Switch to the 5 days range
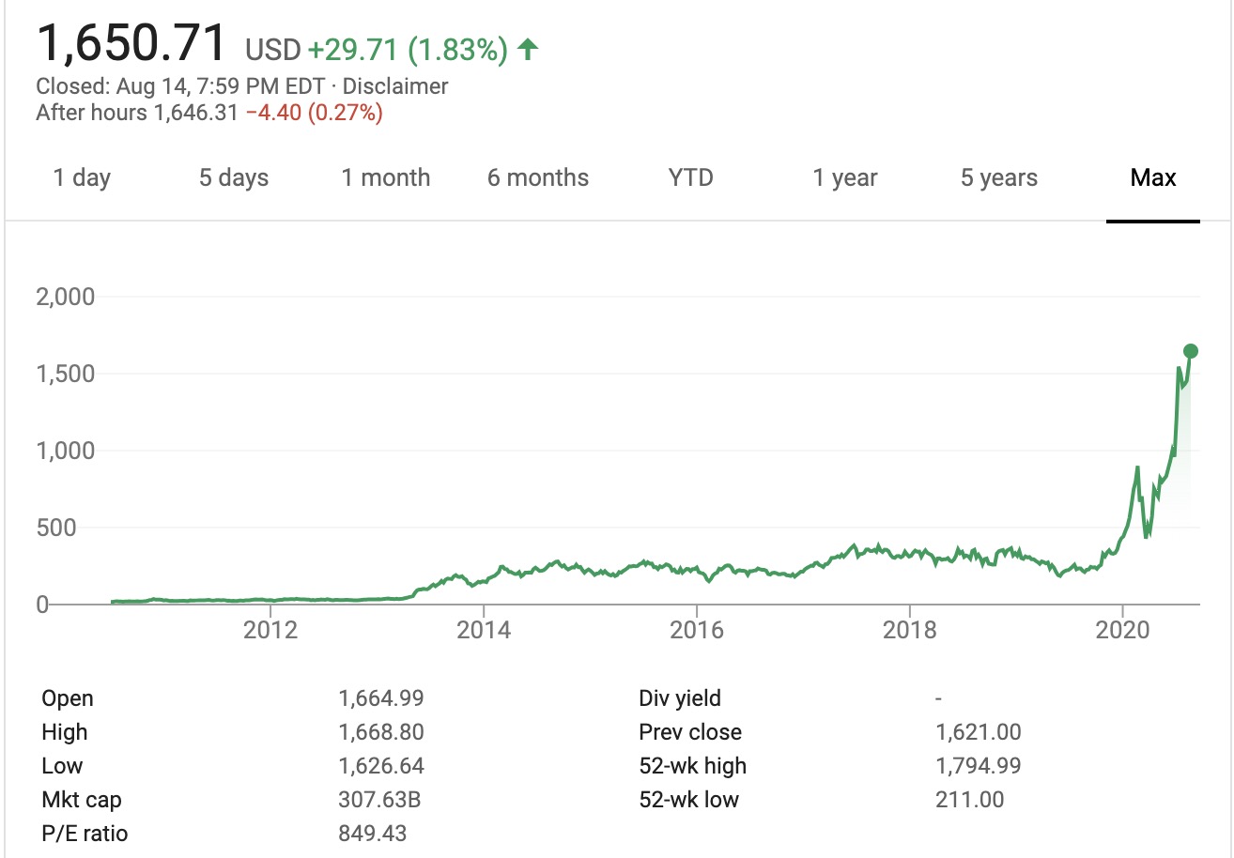 [234, 177]
